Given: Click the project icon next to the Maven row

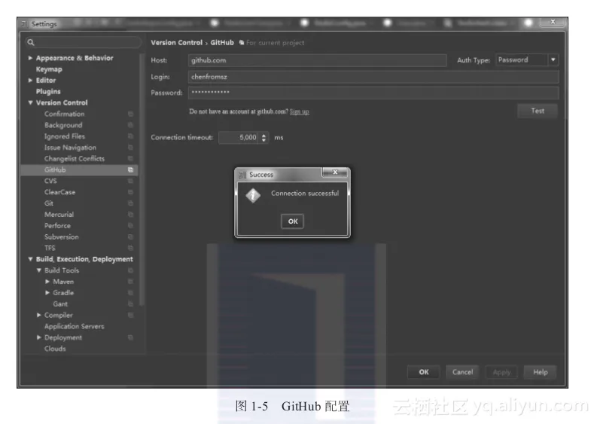Looking at the screenshot, I should [130, 282].
